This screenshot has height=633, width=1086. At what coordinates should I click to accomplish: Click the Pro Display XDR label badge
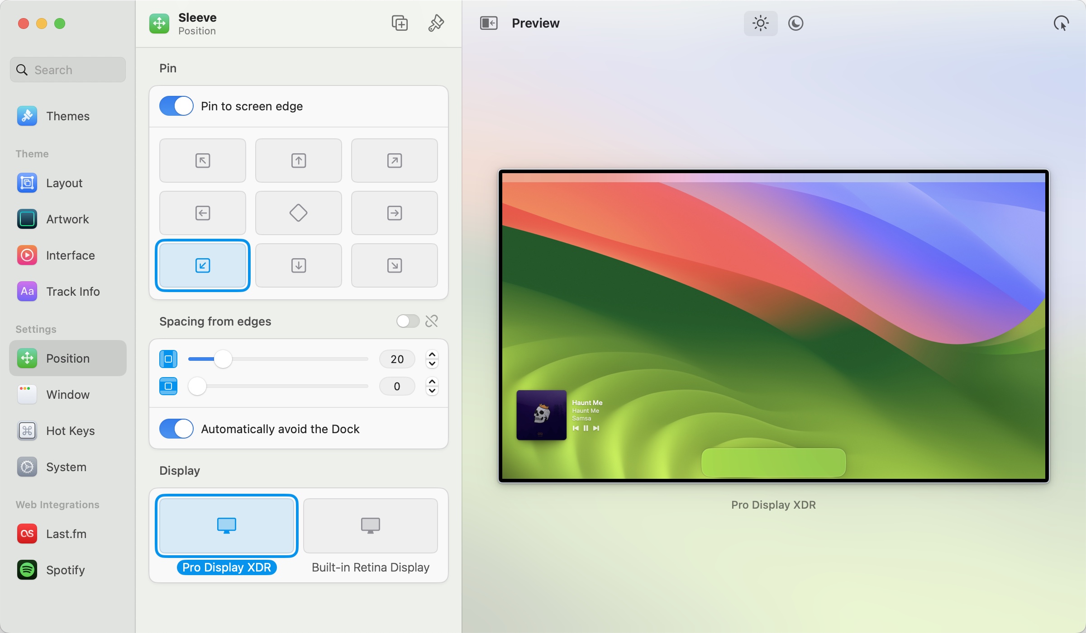coord(227,567)
